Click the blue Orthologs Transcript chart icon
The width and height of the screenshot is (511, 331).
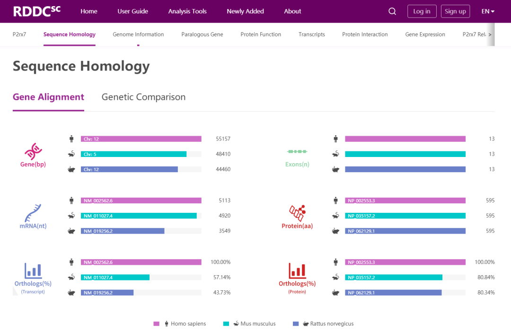[33, 270]
